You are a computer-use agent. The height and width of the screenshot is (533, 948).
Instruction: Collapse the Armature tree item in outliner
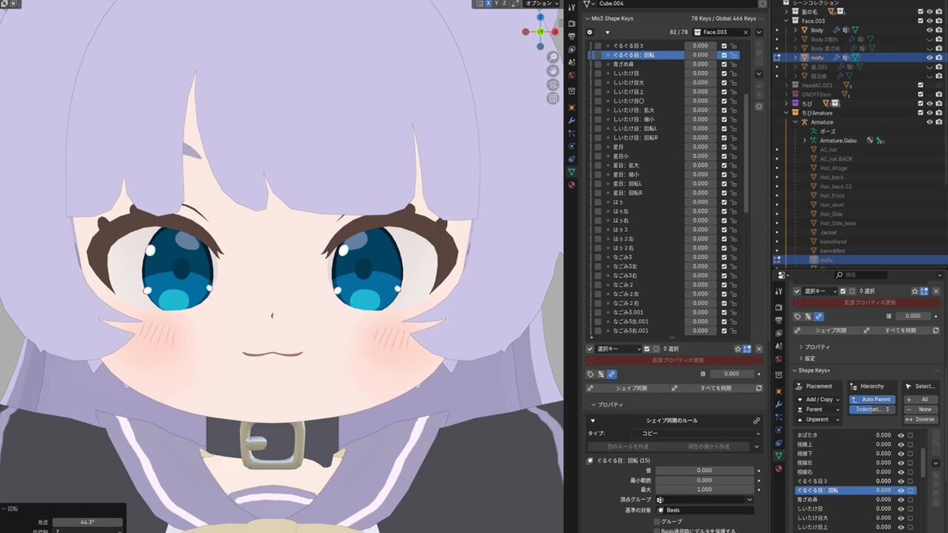click(795, 122)
